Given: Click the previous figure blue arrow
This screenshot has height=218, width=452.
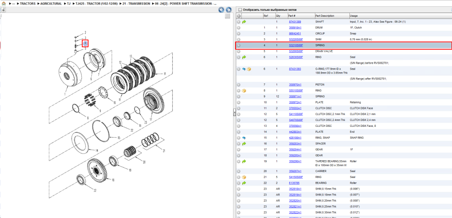Looking at the screenshot, I should tap(221, 10).
